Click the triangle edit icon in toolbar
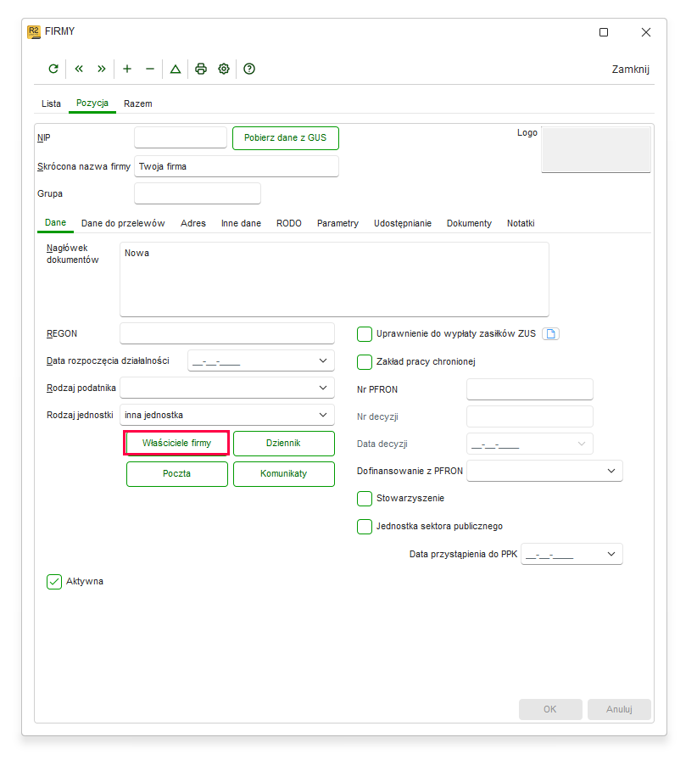The width and height of the screenshot is (697, 771). point(176,69)
